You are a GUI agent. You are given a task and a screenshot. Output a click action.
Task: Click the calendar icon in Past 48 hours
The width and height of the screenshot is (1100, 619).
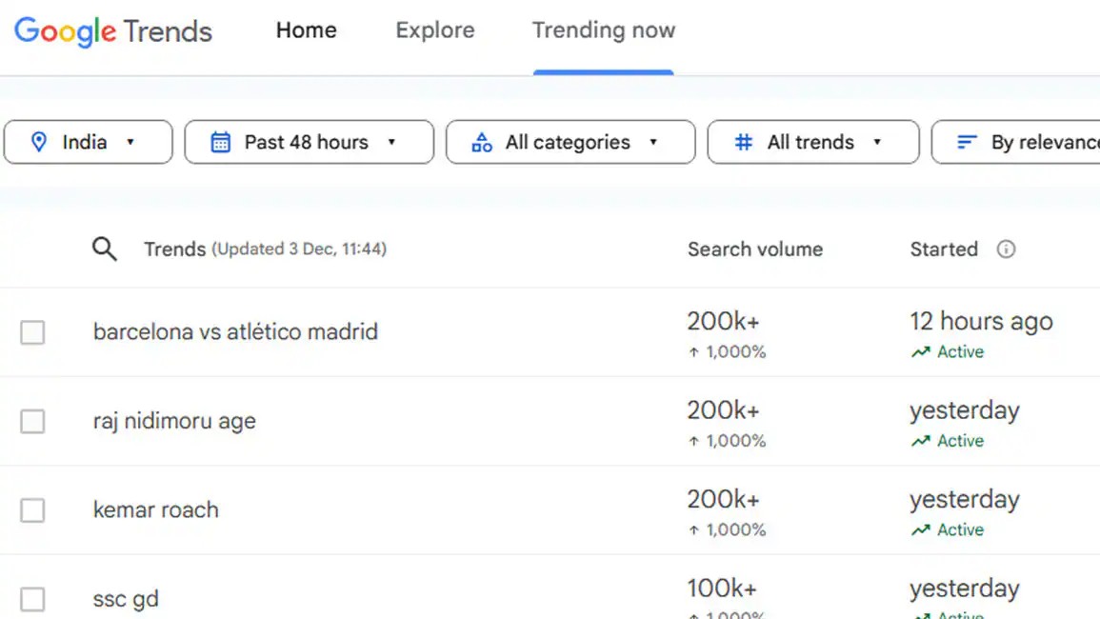(220, 142)
